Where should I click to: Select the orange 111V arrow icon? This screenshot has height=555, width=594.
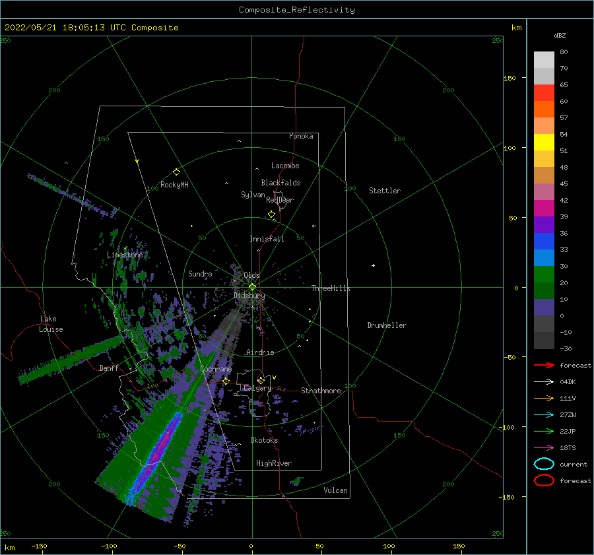[544, 398]
